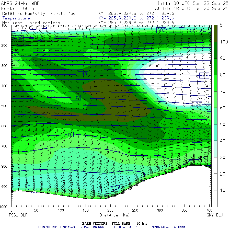Click the pressure axis label '200'
The width and height of the screenshot is (230, 230).
click(4, 45)
